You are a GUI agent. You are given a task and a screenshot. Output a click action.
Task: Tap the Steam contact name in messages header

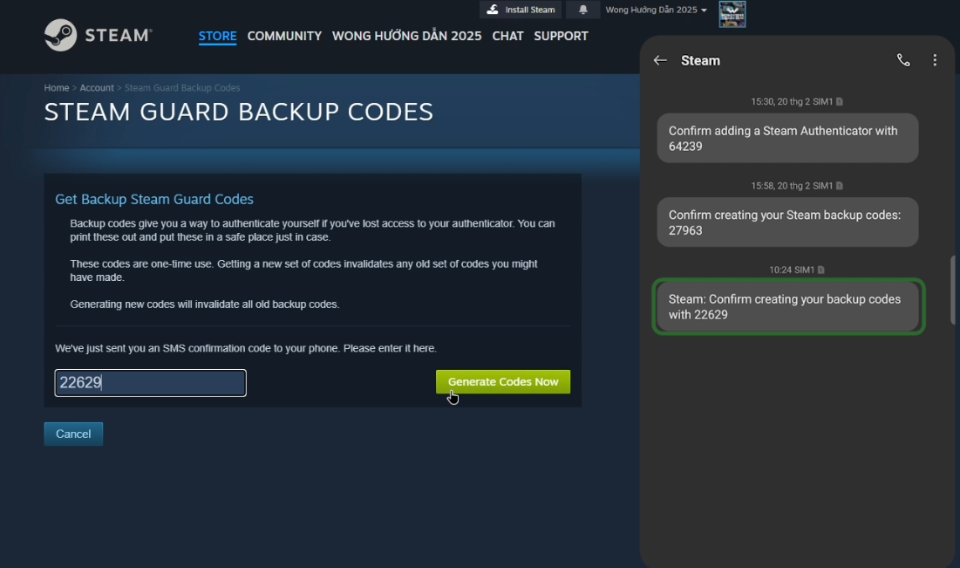tap(700, 60)
